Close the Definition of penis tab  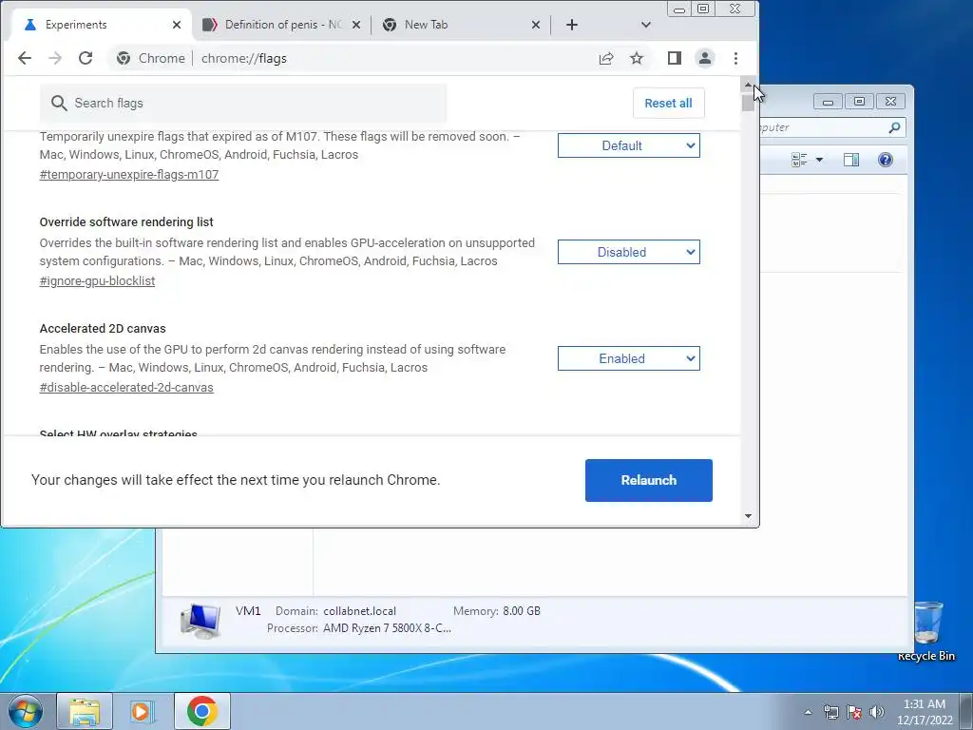click(x=356, y=25)
